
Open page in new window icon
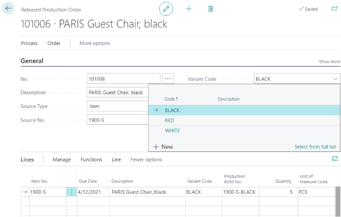(335, 8)
